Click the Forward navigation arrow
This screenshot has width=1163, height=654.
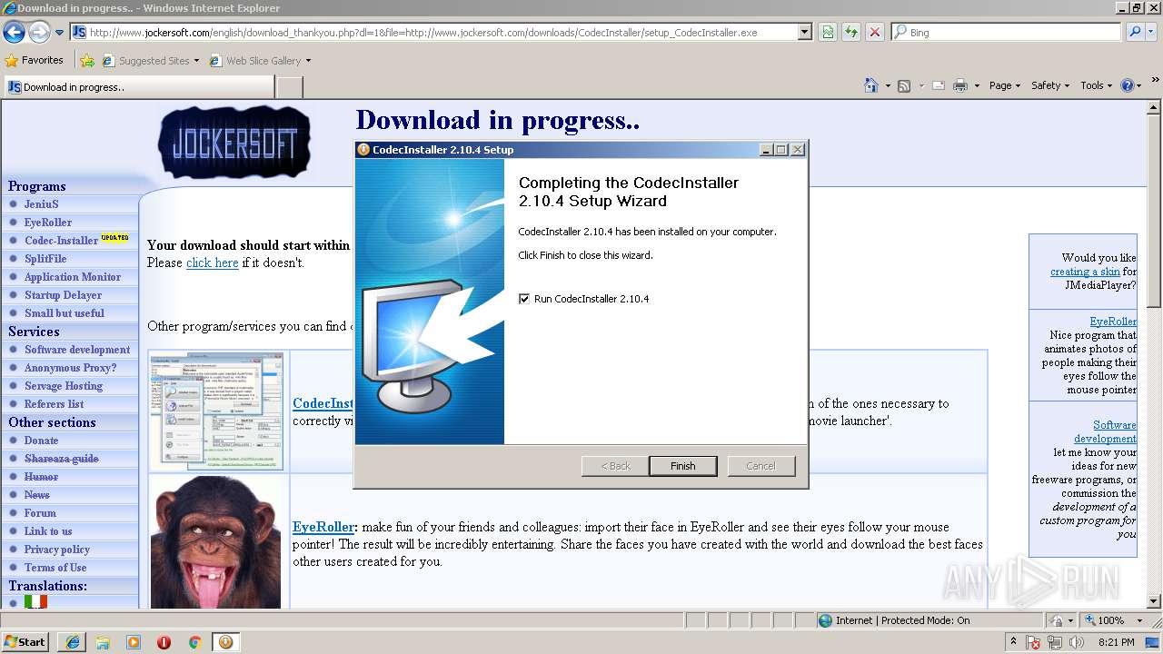39,32
